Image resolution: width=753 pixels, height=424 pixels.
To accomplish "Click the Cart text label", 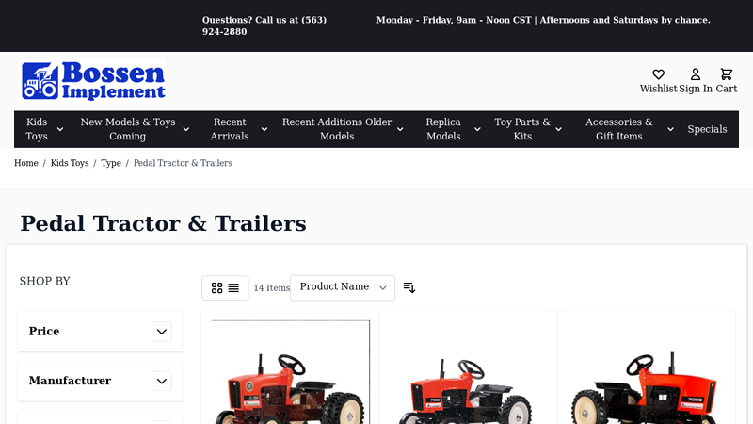I will coord(726,89).
